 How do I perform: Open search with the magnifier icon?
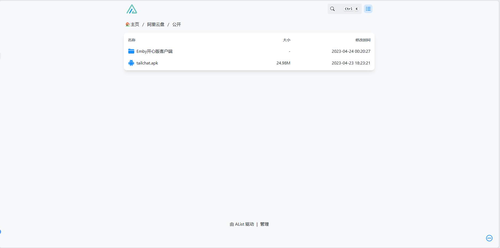pos(332,9)
